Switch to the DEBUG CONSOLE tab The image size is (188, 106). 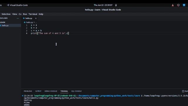point(51,91)
